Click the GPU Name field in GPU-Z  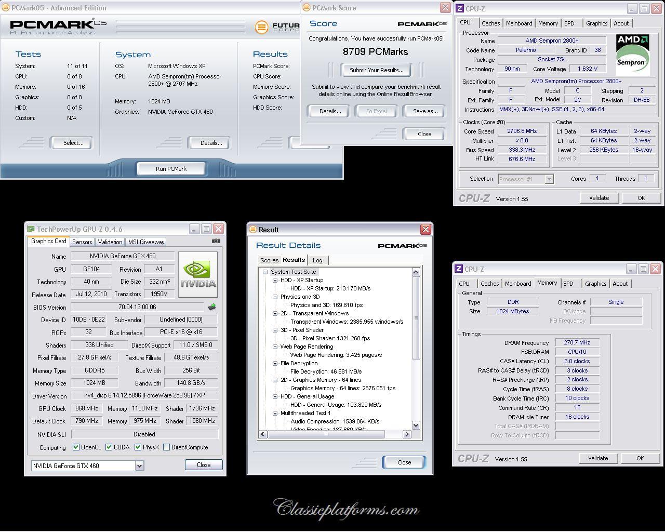tap(123, 256)
